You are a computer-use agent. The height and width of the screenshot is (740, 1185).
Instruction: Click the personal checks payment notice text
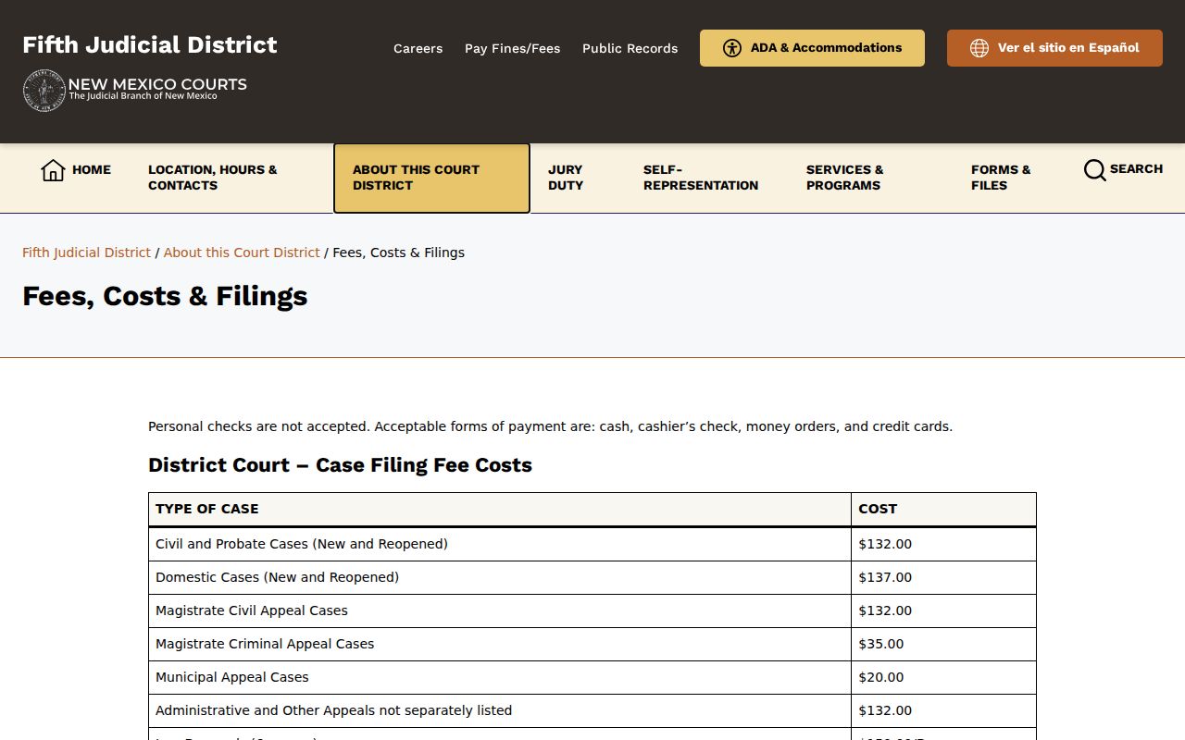[550, 426]
